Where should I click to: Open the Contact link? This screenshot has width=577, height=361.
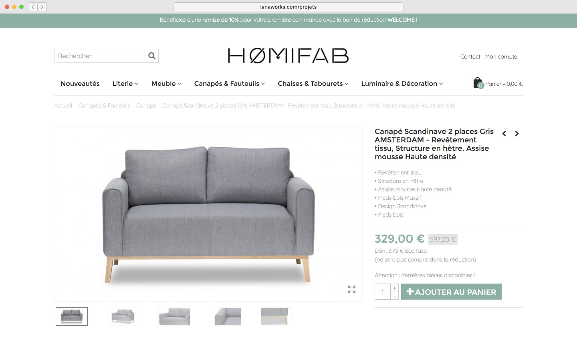tap(470, 57)
